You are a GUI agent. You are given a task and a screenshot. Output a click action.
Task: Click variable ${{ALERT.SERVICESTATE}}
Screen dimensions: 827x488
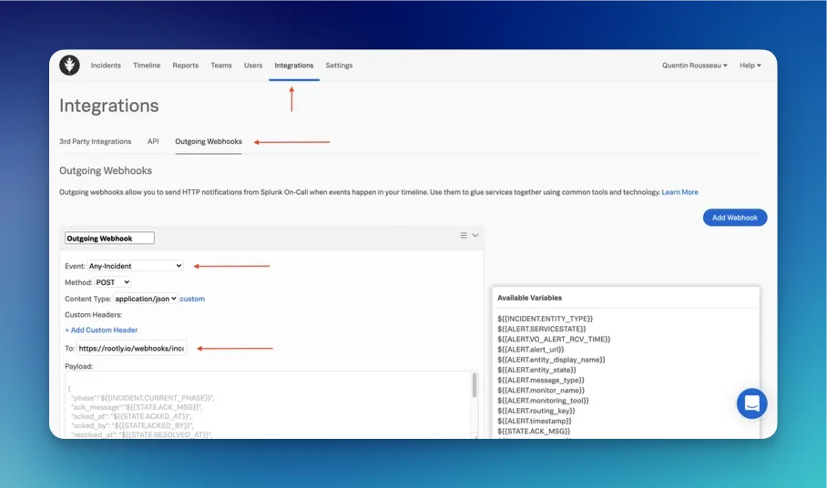(x=541, y=329)
